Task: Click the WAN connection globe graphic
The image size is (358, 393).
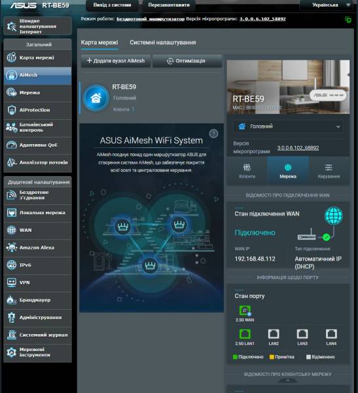Action: [x=334, y=215]
